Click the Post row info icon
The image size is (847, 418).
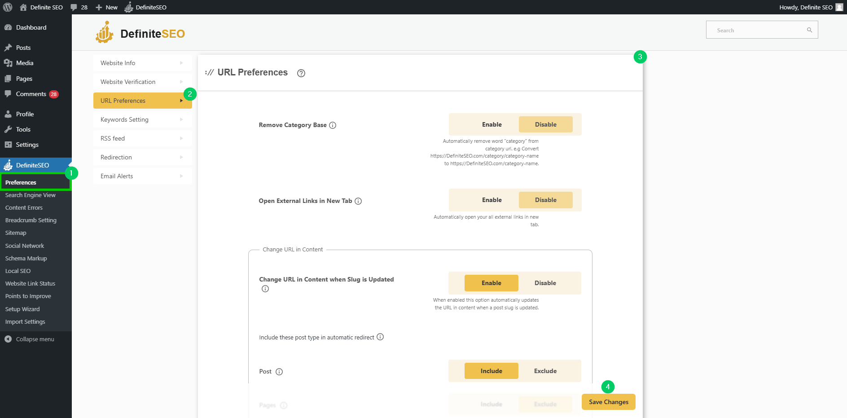coord(279,372)
